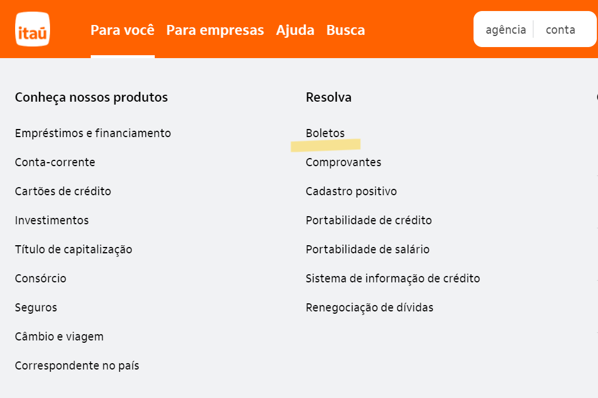The height and width of the screenshot is (398, 598).
Task: Select the Para você menu tab
Action: [123, 30]
